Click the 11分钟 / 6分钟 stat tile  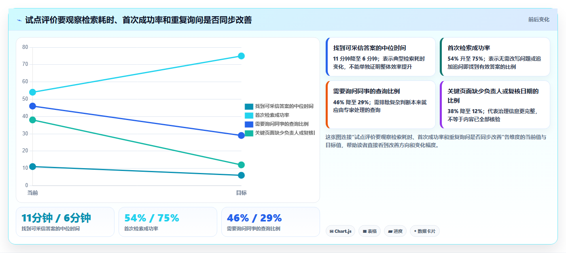click(x=65, y=222)
